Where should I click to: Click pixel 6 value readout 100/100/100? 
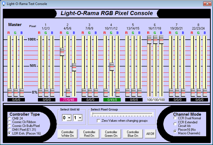pos(156,100)
